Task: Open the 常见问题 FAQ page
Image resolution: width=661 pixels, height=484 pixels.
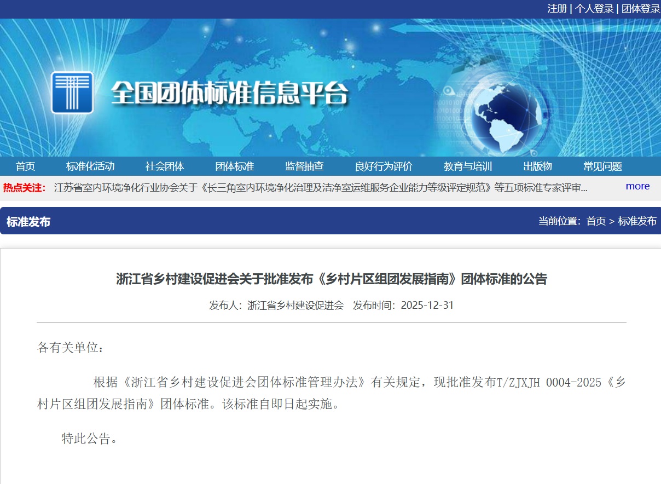Action: click(x=602, y=166)
